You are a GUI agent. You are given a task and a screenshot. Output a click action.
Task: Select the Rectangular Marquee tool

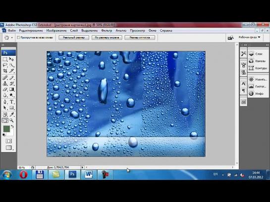pyautogui.click(x=5, y=59)
